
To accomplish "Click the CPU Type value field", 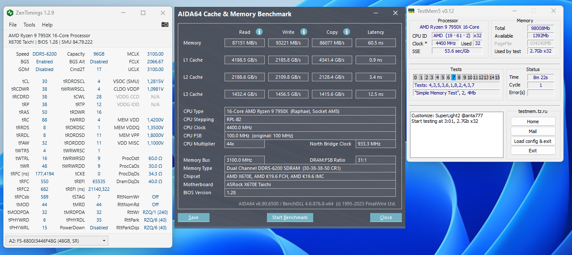I will (310, 111).
